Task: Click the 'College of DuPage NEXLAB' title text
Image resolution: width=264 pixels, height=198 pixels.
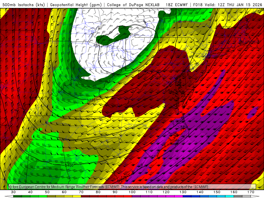Action: (133, 5)
